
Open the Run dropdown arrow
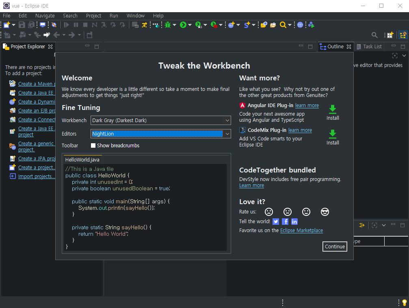point(190,25)
